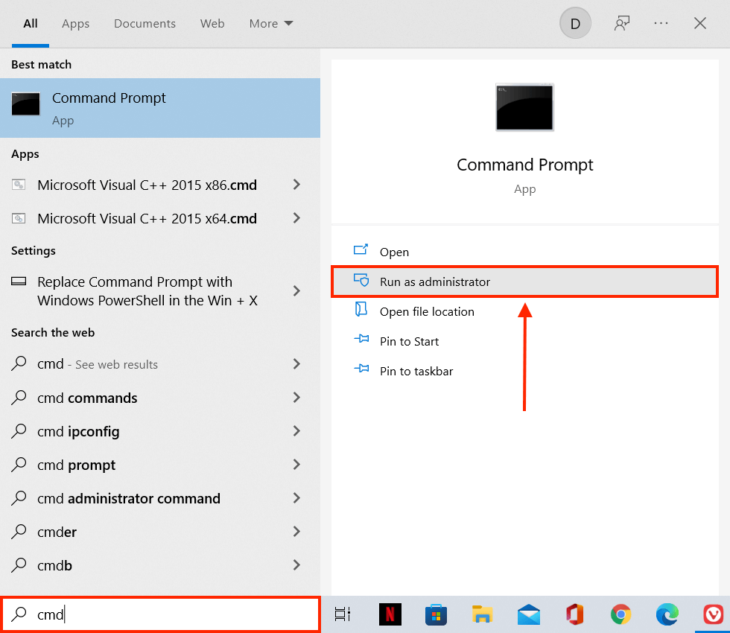Screen dimensions: 730x633
Task: Click the Pin to taskbar pin icon
Action: (x=361, y=369)
